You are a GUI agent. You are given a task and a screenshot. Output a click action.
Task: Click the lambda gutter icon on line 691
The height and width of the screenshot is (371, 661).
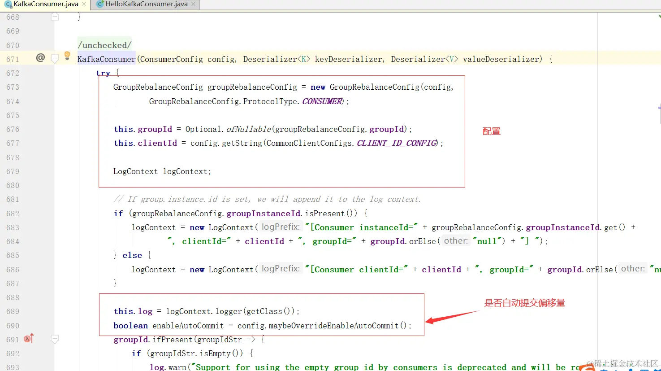tap(29, 339)
